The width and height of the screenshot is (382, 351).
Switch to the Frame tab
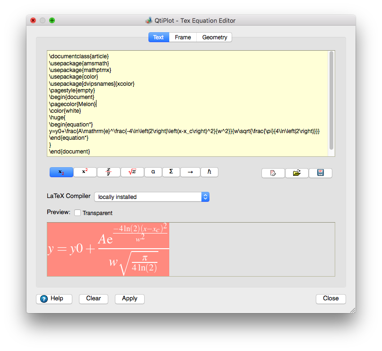(x=183, y=37)
